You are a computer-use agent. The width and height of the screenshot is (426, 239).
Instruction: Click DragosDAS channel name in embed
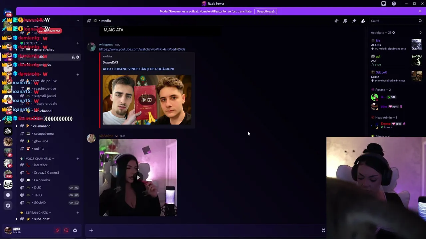110,62
